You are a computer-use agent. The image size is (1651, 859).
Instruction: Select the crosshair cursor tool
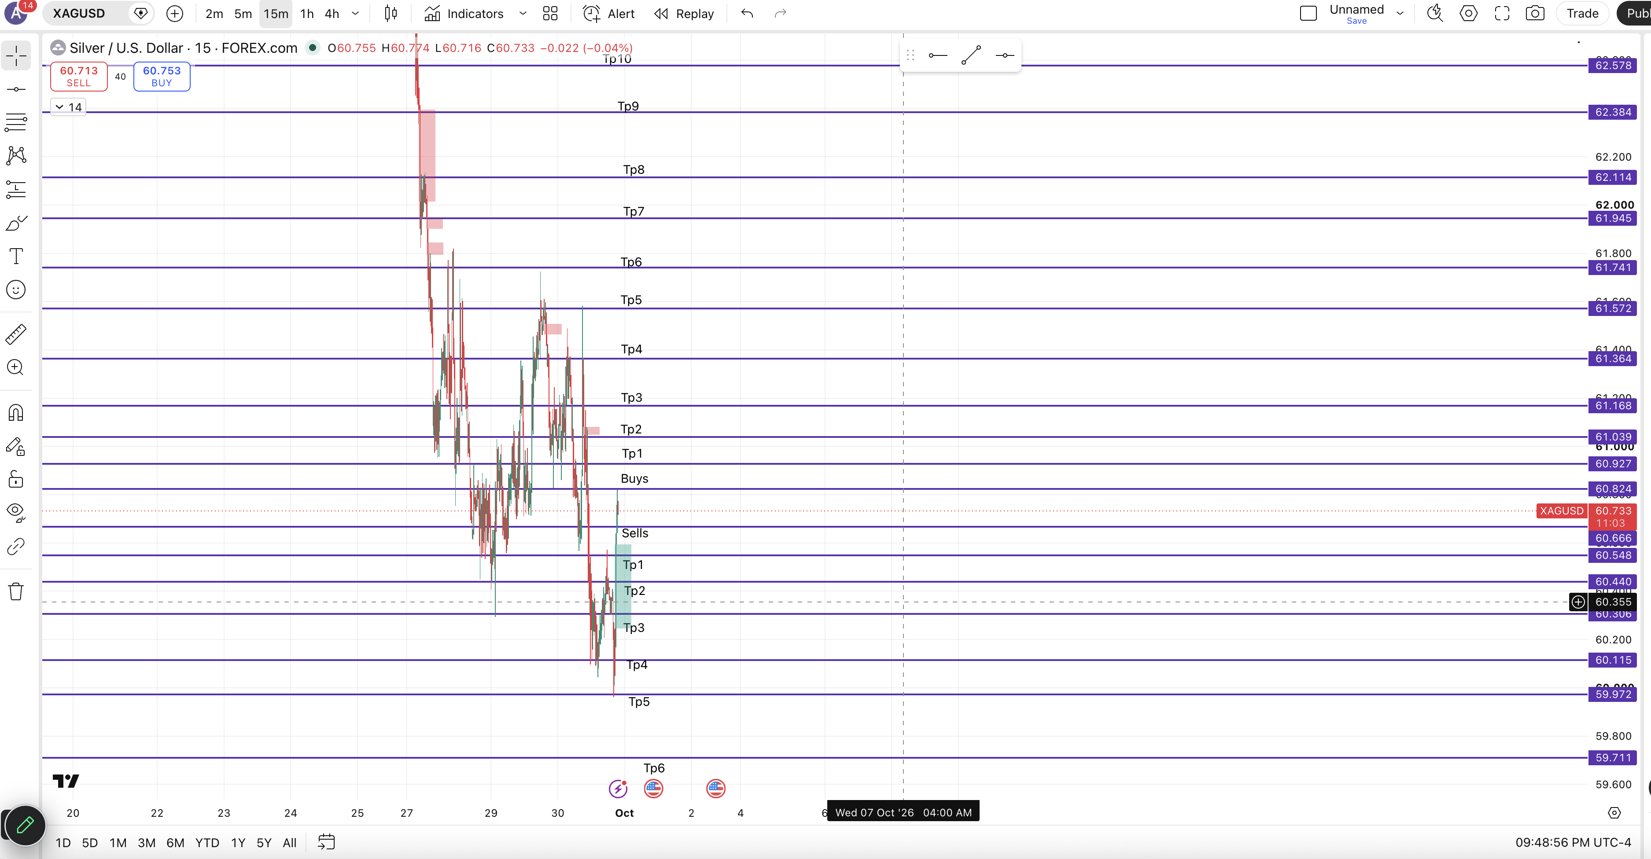click(x=16, y=56)
